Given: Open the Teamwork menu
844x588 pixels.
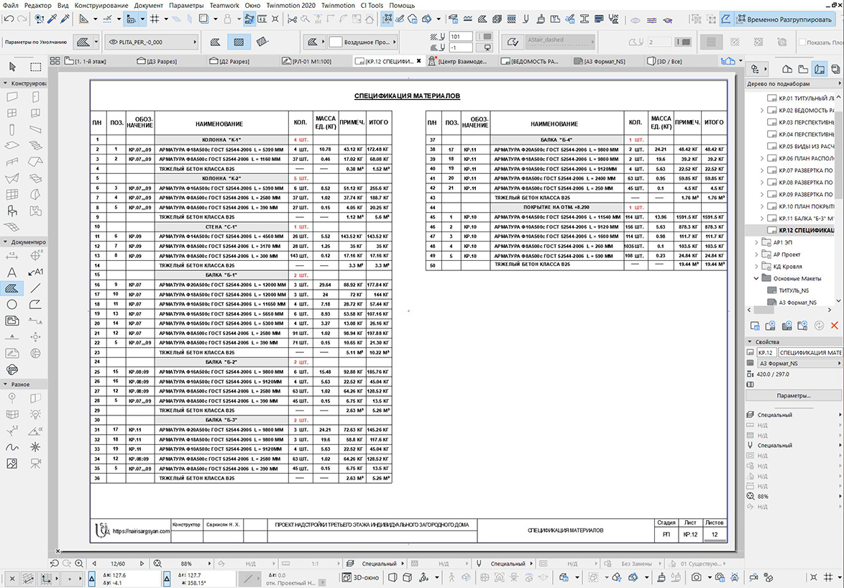Looking at the screenshot, I should (224, 5).
